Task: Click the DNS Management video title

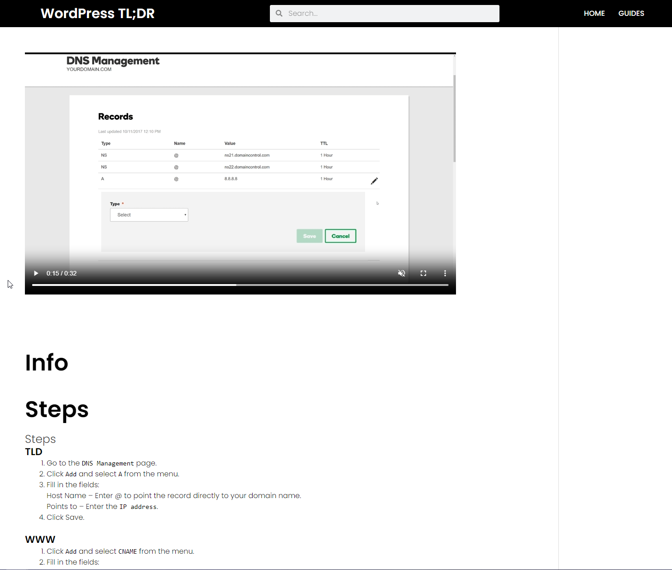Action: 113,61
